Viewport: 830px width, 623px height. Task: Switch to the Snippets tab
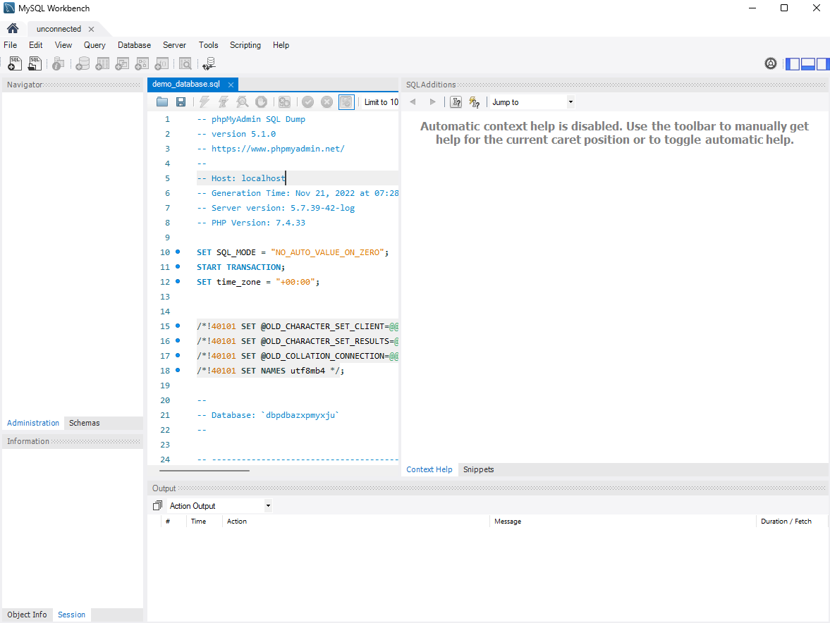click(478, 469)
